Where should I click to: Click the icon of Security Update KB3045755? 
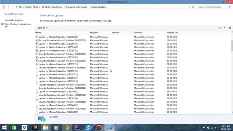click(37, 95)
